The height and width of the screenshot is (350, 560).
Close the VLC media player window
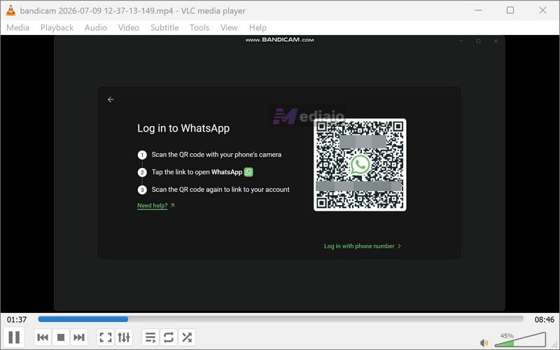click(x=543, y=10)
